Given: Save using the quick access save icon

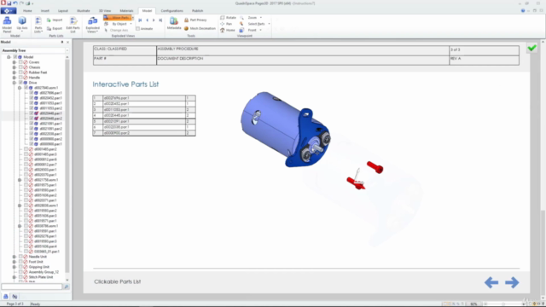Looking at the screenshot, I should (x=9, y=3).
